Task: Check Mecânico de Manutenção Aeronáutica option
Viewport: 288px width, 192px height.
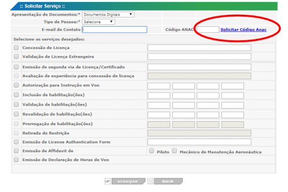Action: click(x=174, y=151)
